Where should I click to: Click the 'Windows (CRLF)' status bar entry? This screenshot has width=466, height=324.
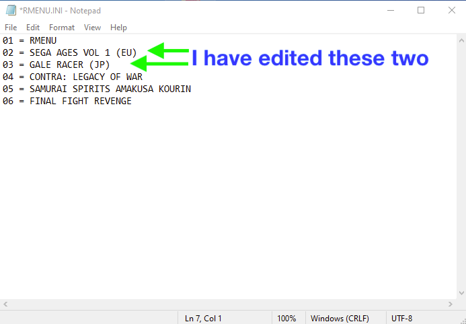click(340, 319)
